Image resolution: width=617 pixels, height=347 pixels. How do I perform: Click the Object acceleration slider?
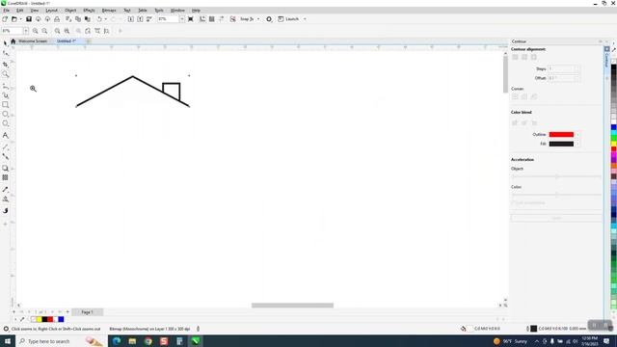[x=556, y=176]
